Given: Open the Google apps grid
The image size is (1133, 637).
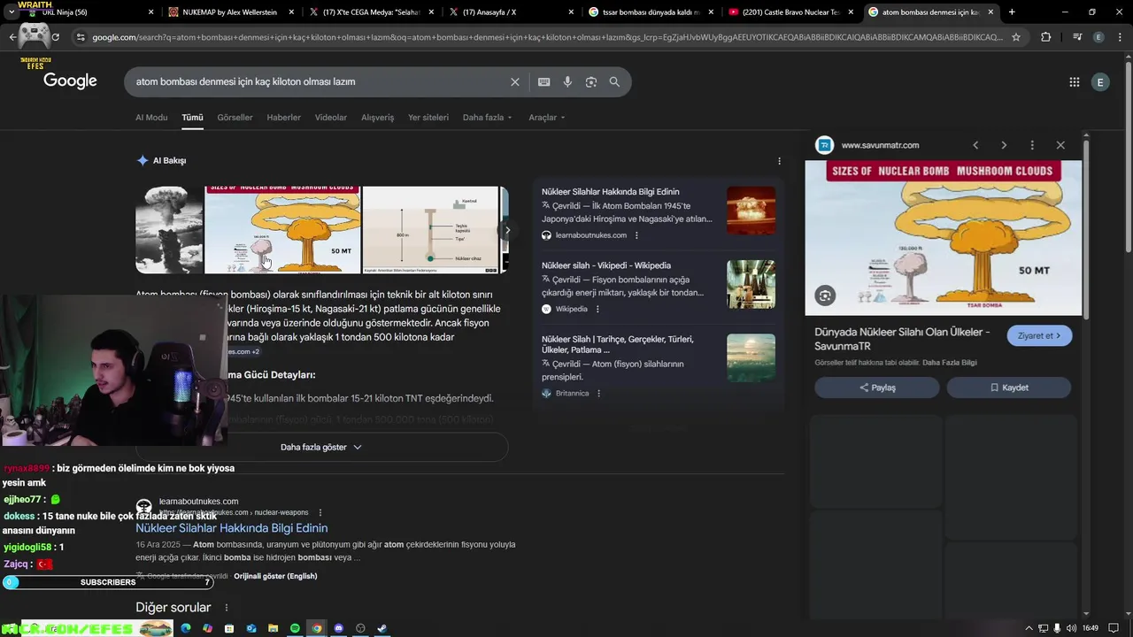Looking at the screenshot, I should coord(1074,82).
